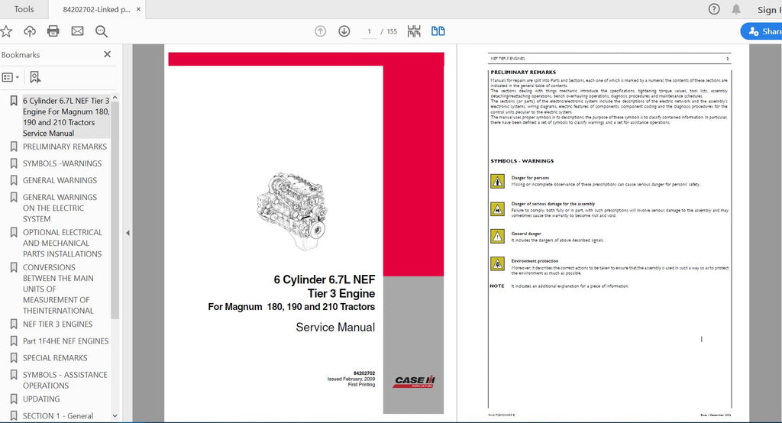
Task: Click 'PRELIMINARY REMARKS' heading on second page
Action: (523, 73)
